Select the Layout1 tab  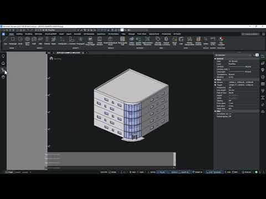point(18,172)
